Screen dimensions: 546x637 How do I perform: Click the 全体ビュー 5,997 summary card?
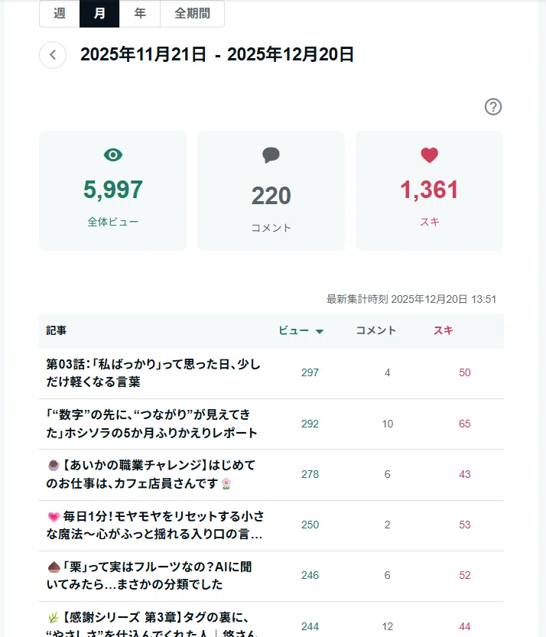click(113, 190)
